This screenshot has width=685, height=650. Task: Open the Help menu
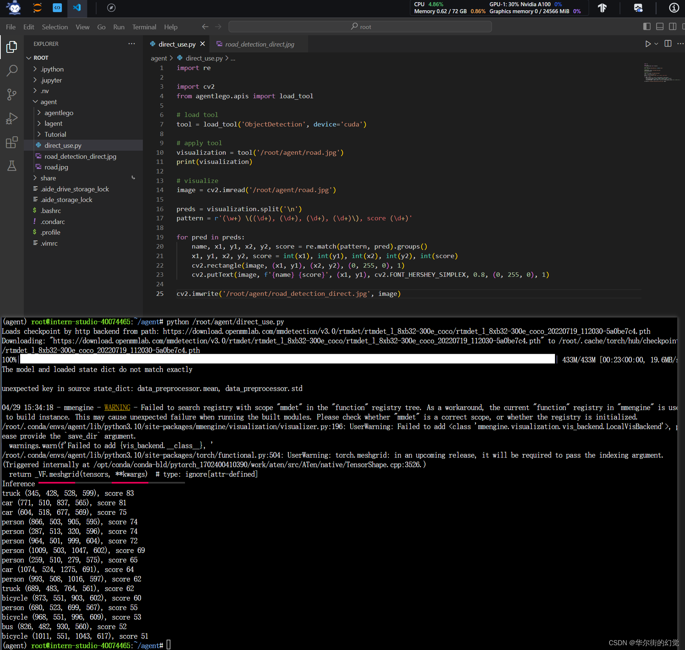[171, 27]
